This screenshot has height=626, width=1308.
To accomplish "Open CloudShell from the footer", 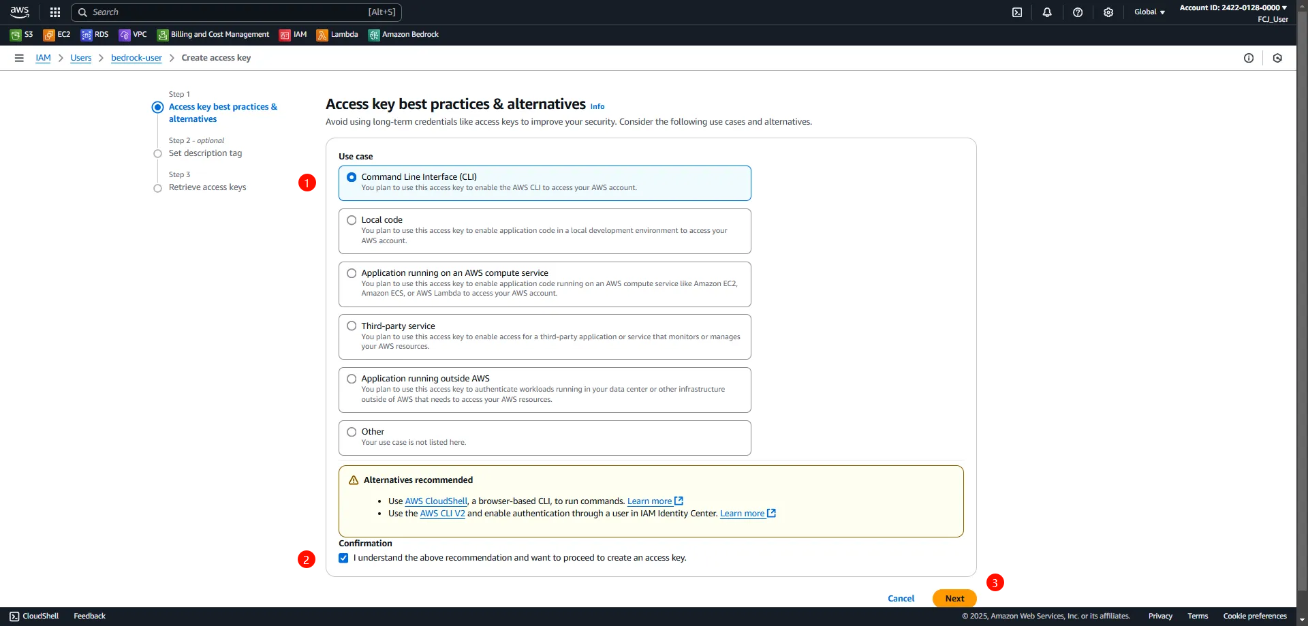I will pos(34,616).
